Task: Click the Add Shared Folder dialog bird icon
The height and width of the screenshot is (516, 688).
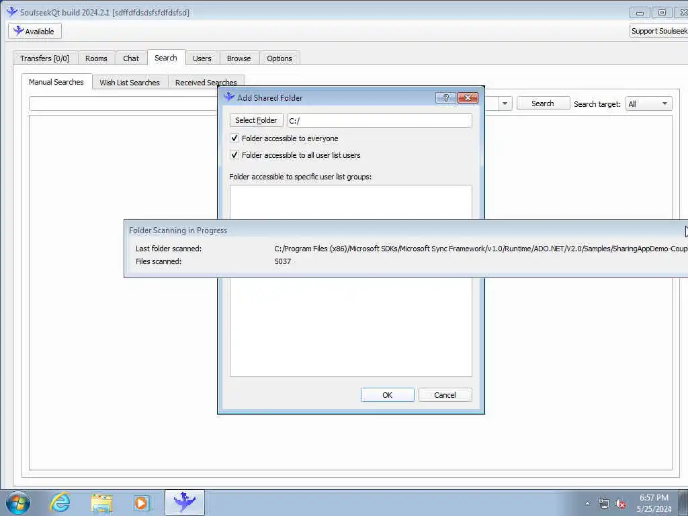Action: (x=229, y=97)
